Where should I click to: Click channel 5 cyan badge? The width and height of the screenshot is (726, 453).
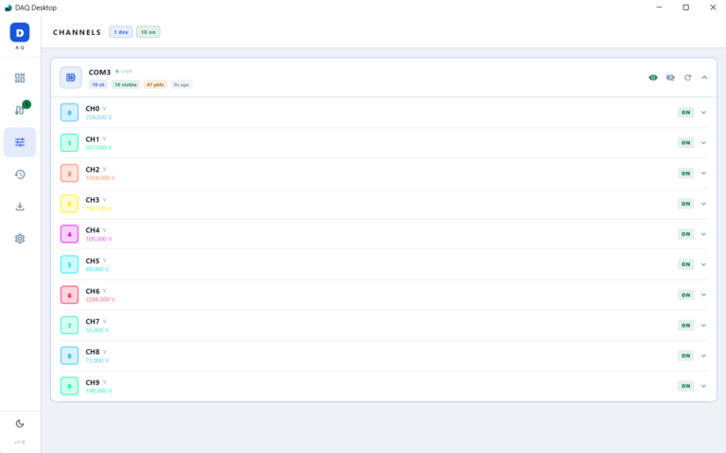69,264
